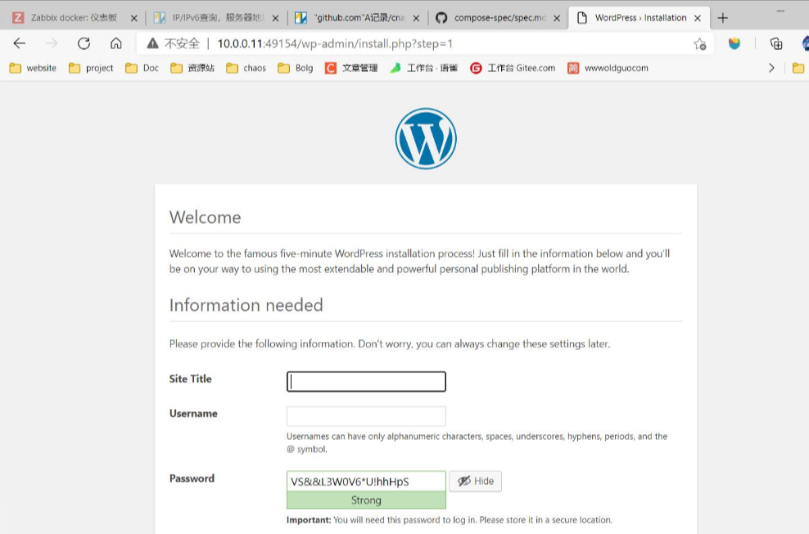809x534 pixels.
Task: Switch to the compose-spec/spec.md tab
Action: point(498,18)
